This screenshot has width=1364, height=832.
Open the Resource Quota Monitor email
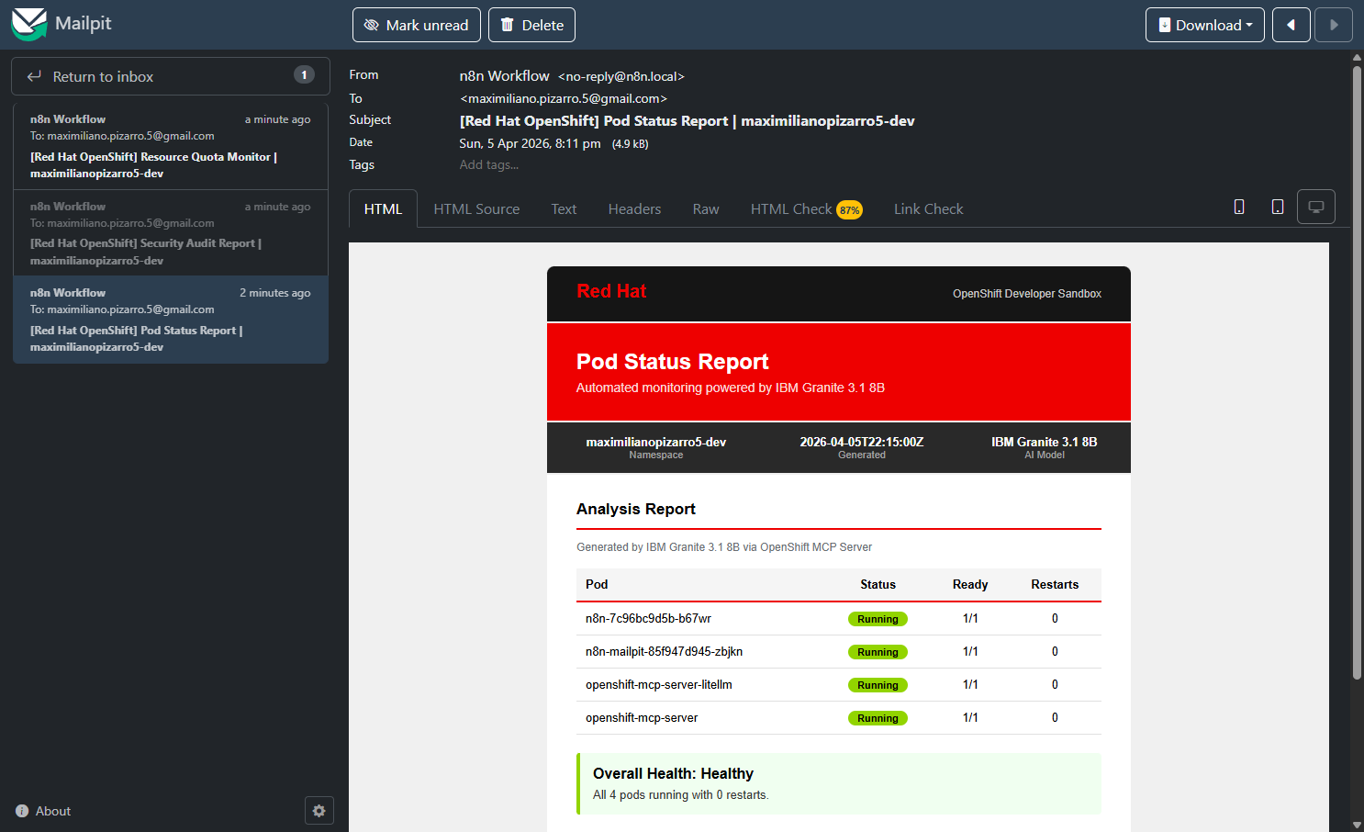click(x=171, y=147)
